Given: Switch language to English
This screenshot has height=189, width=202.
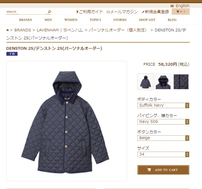Looking at the screenshot, I should click(x=180, y=6).
